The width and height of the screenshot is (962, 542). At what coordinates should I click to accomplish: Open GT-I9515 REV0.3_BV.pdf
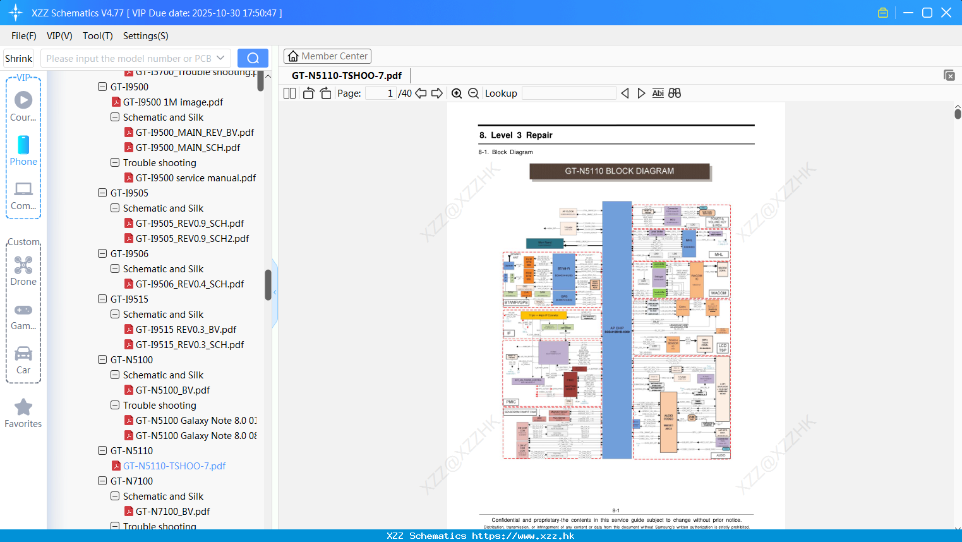(x=186, y=329)
